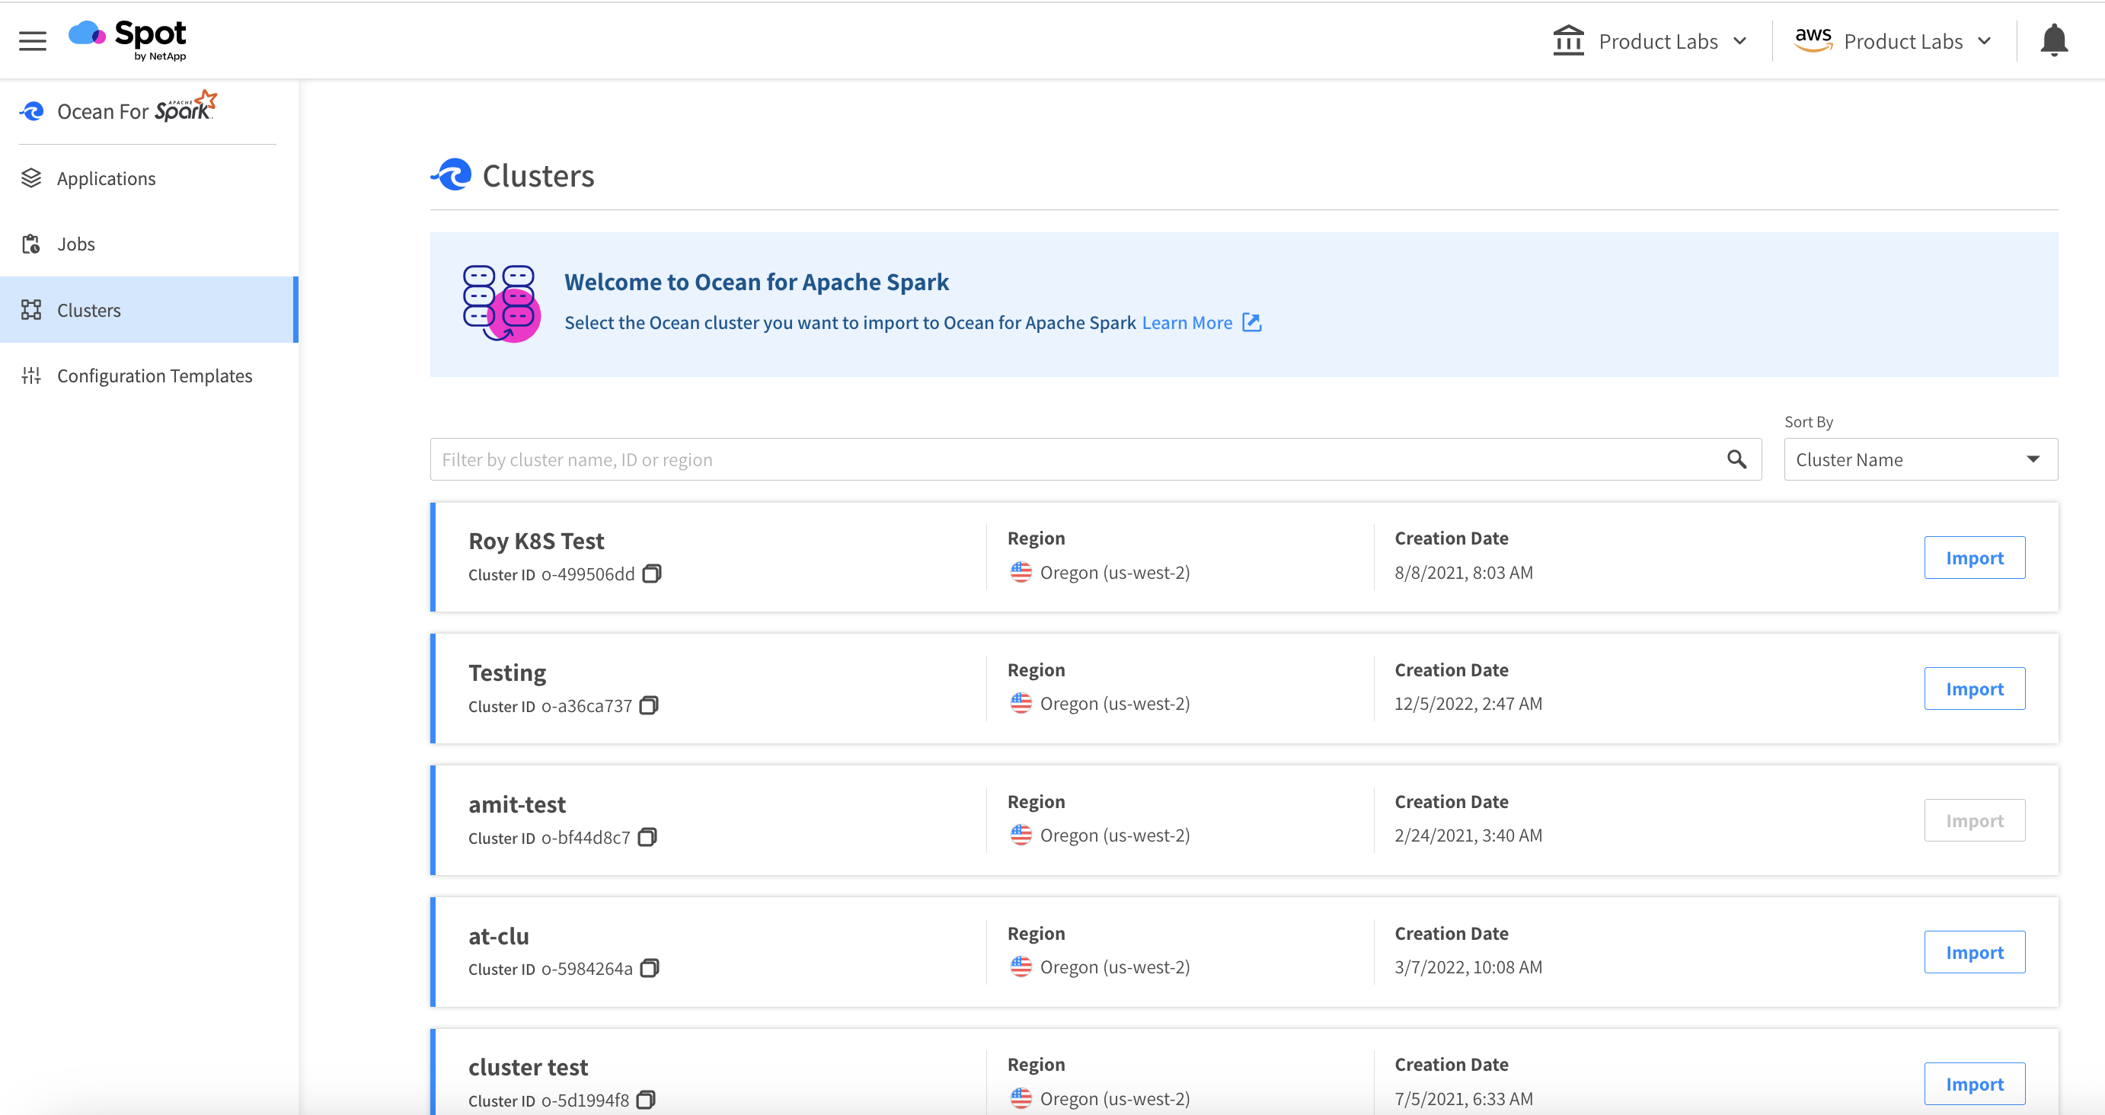Click the at-clu cluster name
2105x1115 pixels.
pyautogui.click(x=499, y=935)
